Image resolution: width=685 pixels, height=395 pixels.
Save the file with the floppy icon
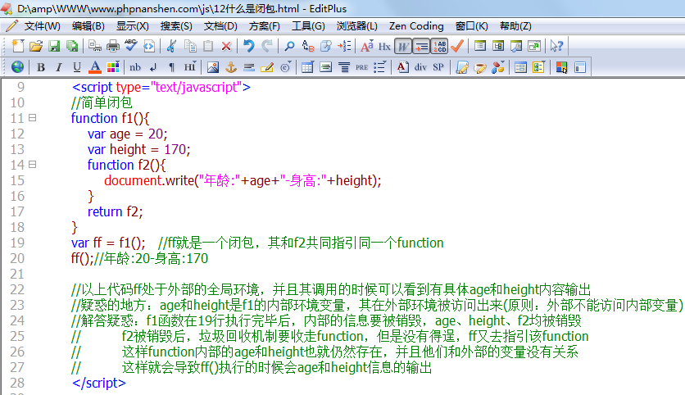(54, 46)
